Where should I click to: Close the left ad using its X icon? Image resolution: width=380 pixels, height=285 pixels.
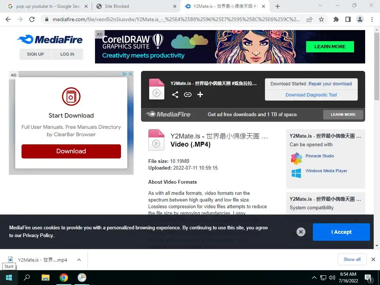(130, 74)
